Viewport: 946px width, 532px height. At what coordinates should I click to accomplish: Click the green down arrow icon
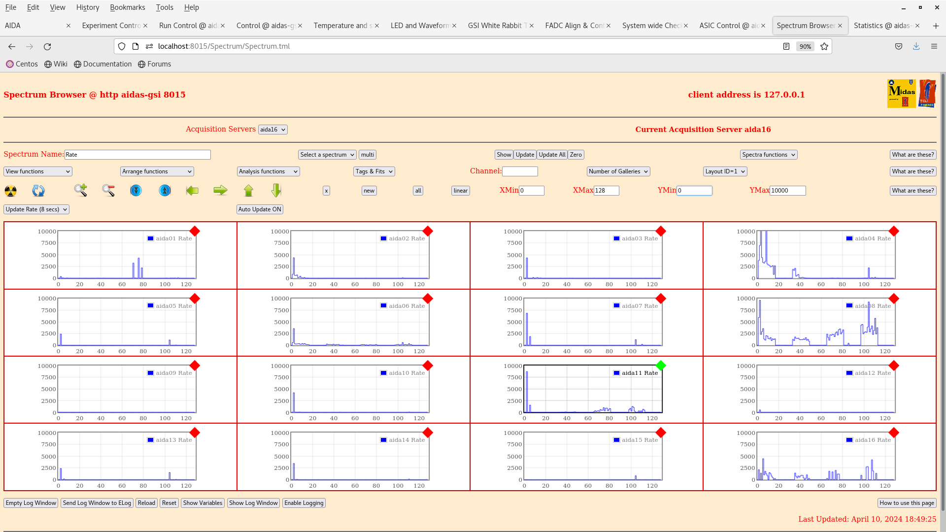276,190
